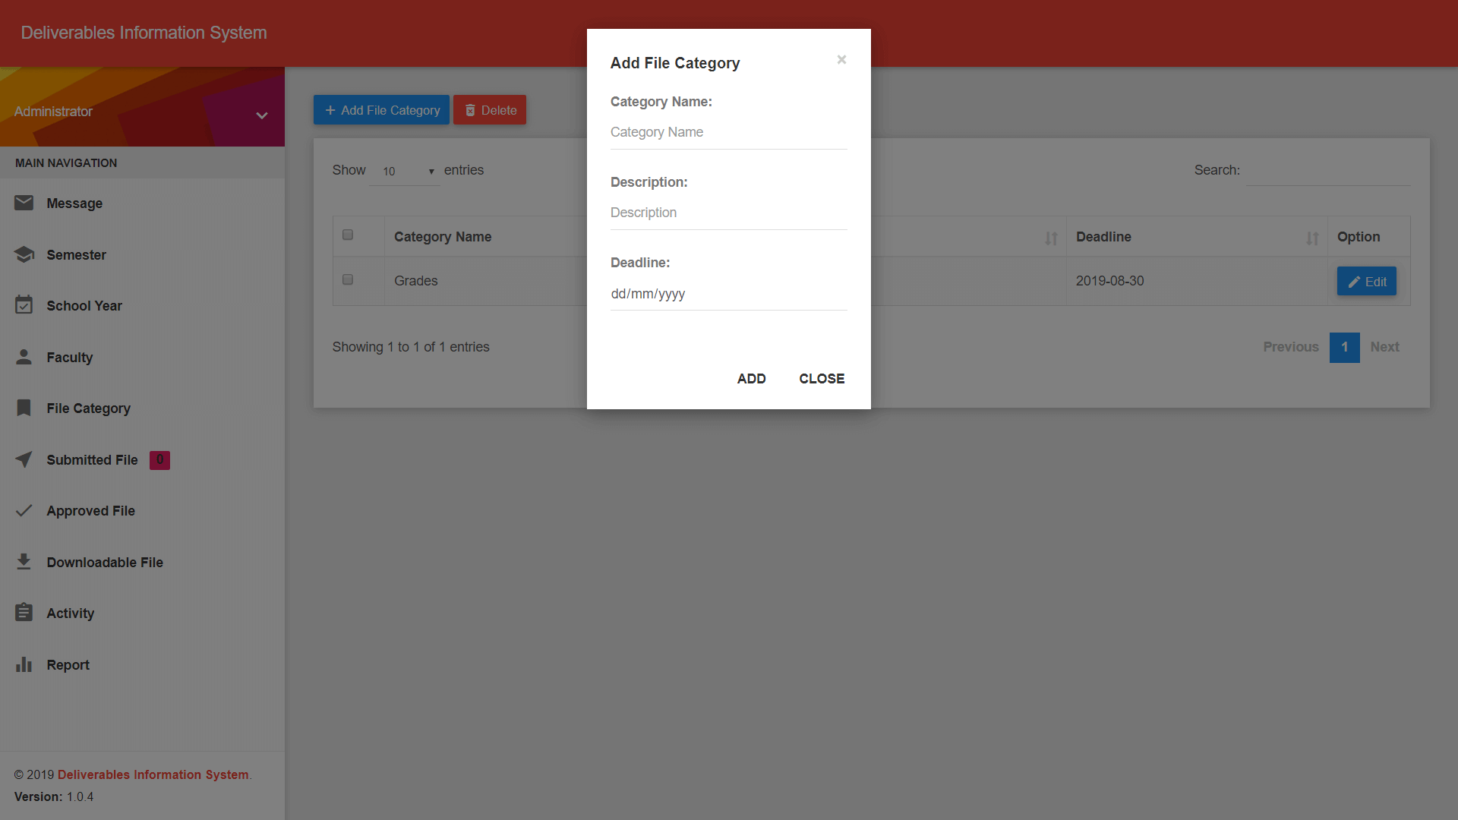
Task: Click the Add File Category button
Action: point(381,110)
